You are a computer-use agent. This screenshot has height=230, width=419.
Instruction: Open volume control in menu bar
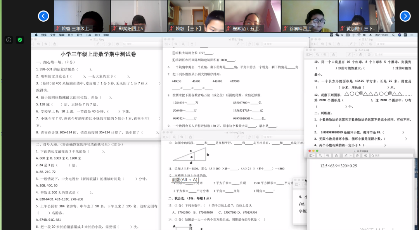point(364,35)
